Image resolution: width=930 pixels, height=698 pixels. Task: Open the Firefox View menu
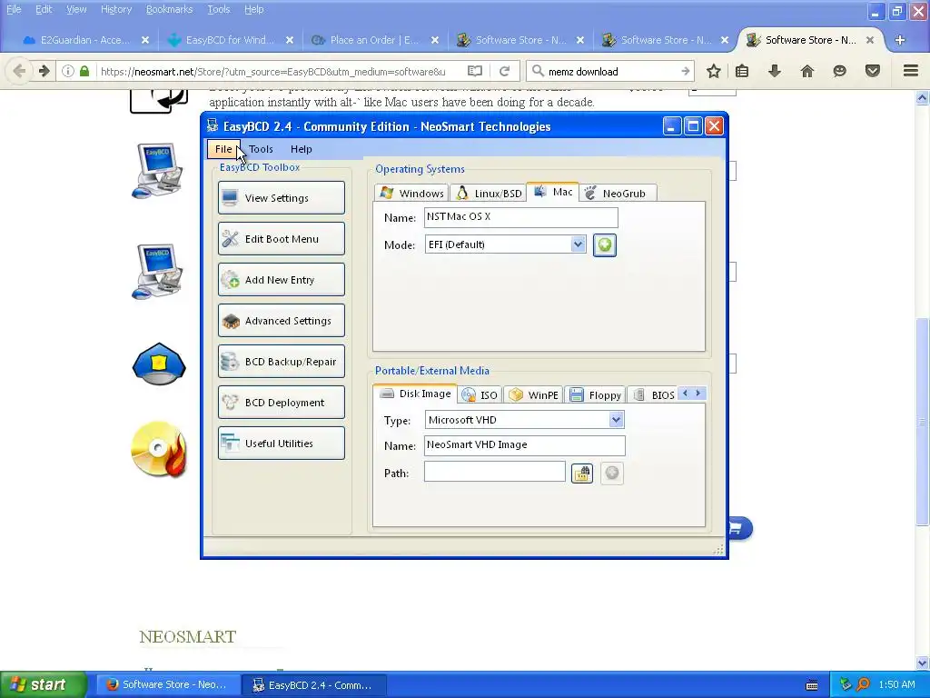coord(76,9)
